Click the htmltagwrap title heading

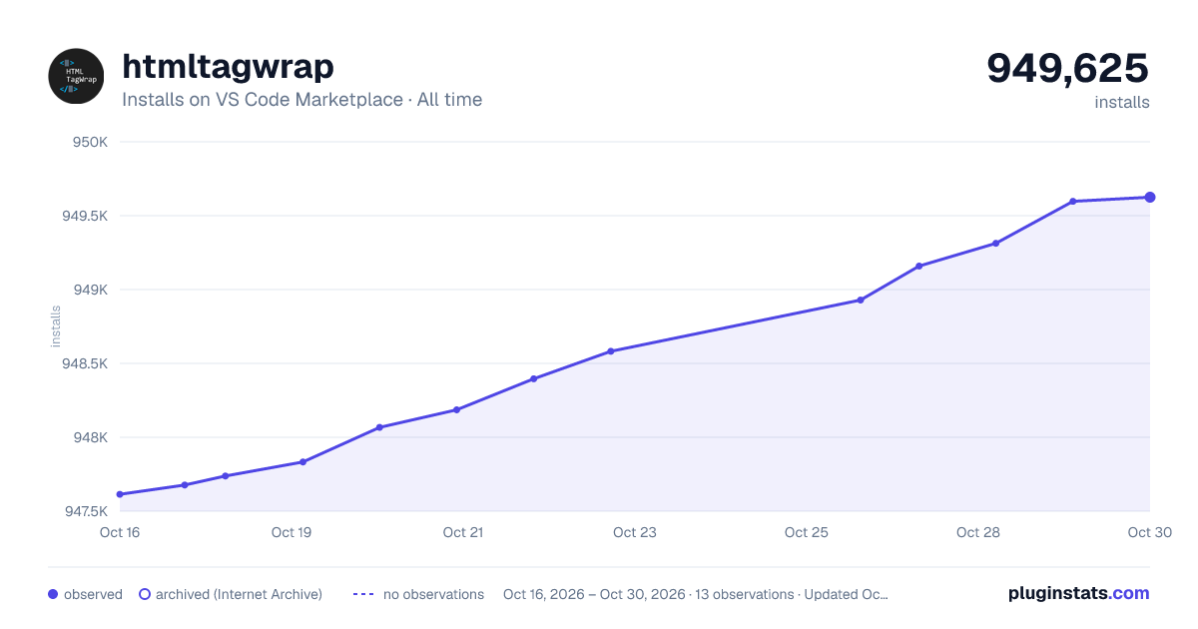(228, 66)
